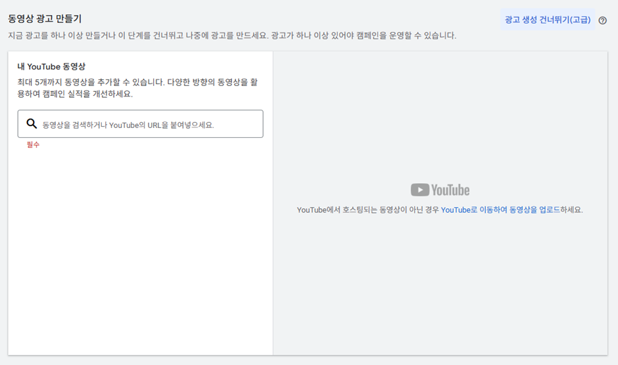Click the '지금 광고를 하나 이상 만들거나' subtitle
The width and height of the screenshot is (618, 365).
[232, 35]
